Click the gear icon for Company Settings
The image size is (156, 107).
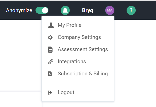pyautogui.click(x=50, y=37)
